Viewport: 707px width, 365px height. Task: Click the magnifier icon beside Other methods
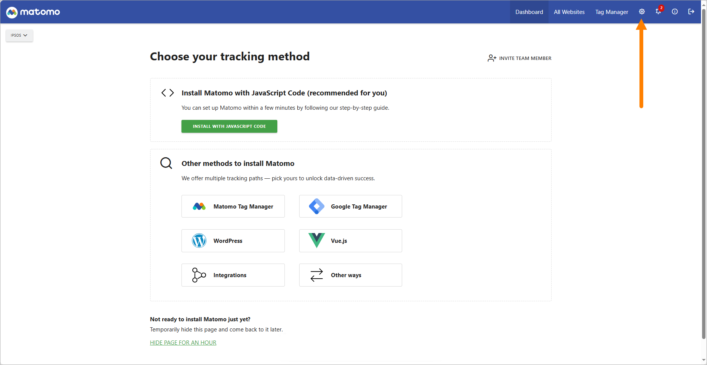click(166, 163)
